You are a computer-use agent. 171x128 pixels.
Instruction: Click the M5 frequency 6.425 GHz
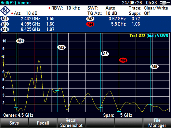[30, 29]
